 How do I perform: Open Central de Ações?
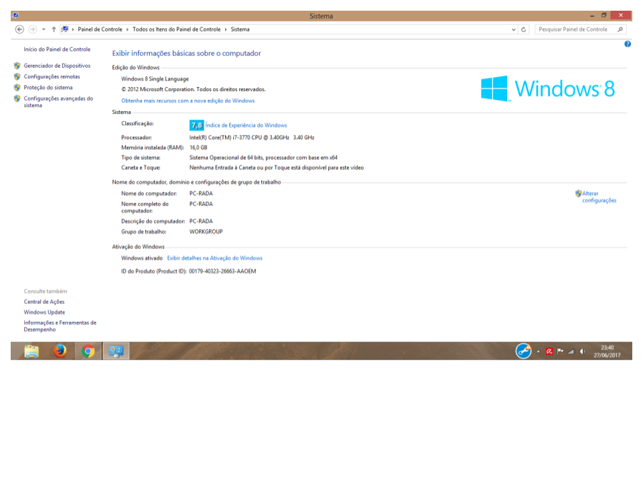tap(44, 302)
